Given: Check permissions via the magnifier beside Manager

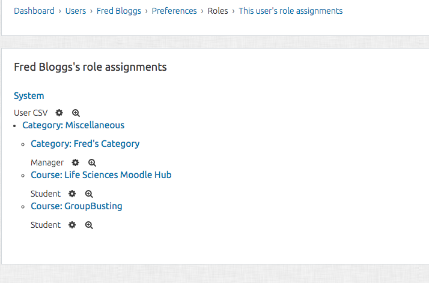Looking at the screenshot, I should click(92, 163).
